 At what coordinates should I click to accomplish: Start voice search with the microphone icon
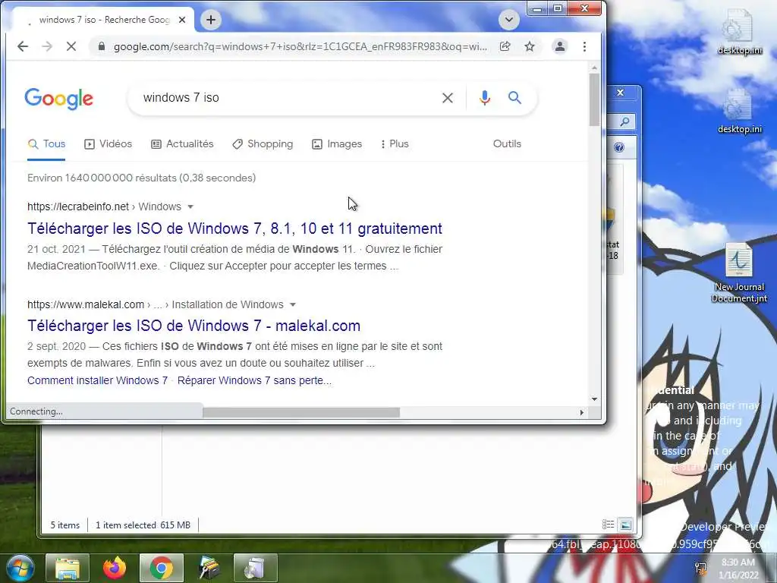coord(485,98)
